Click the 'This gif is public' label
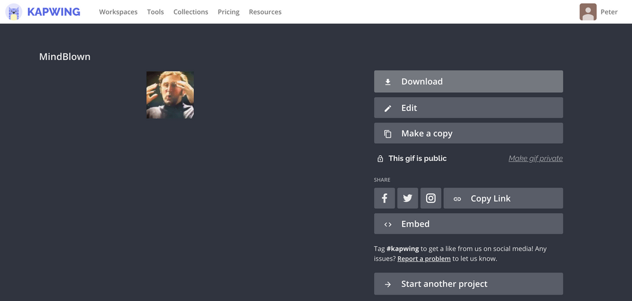 click(x=418, y=158)
